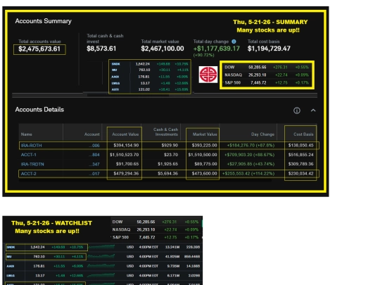Click IRA-TRDTN account value $91,700.65

tap(127, 164)
